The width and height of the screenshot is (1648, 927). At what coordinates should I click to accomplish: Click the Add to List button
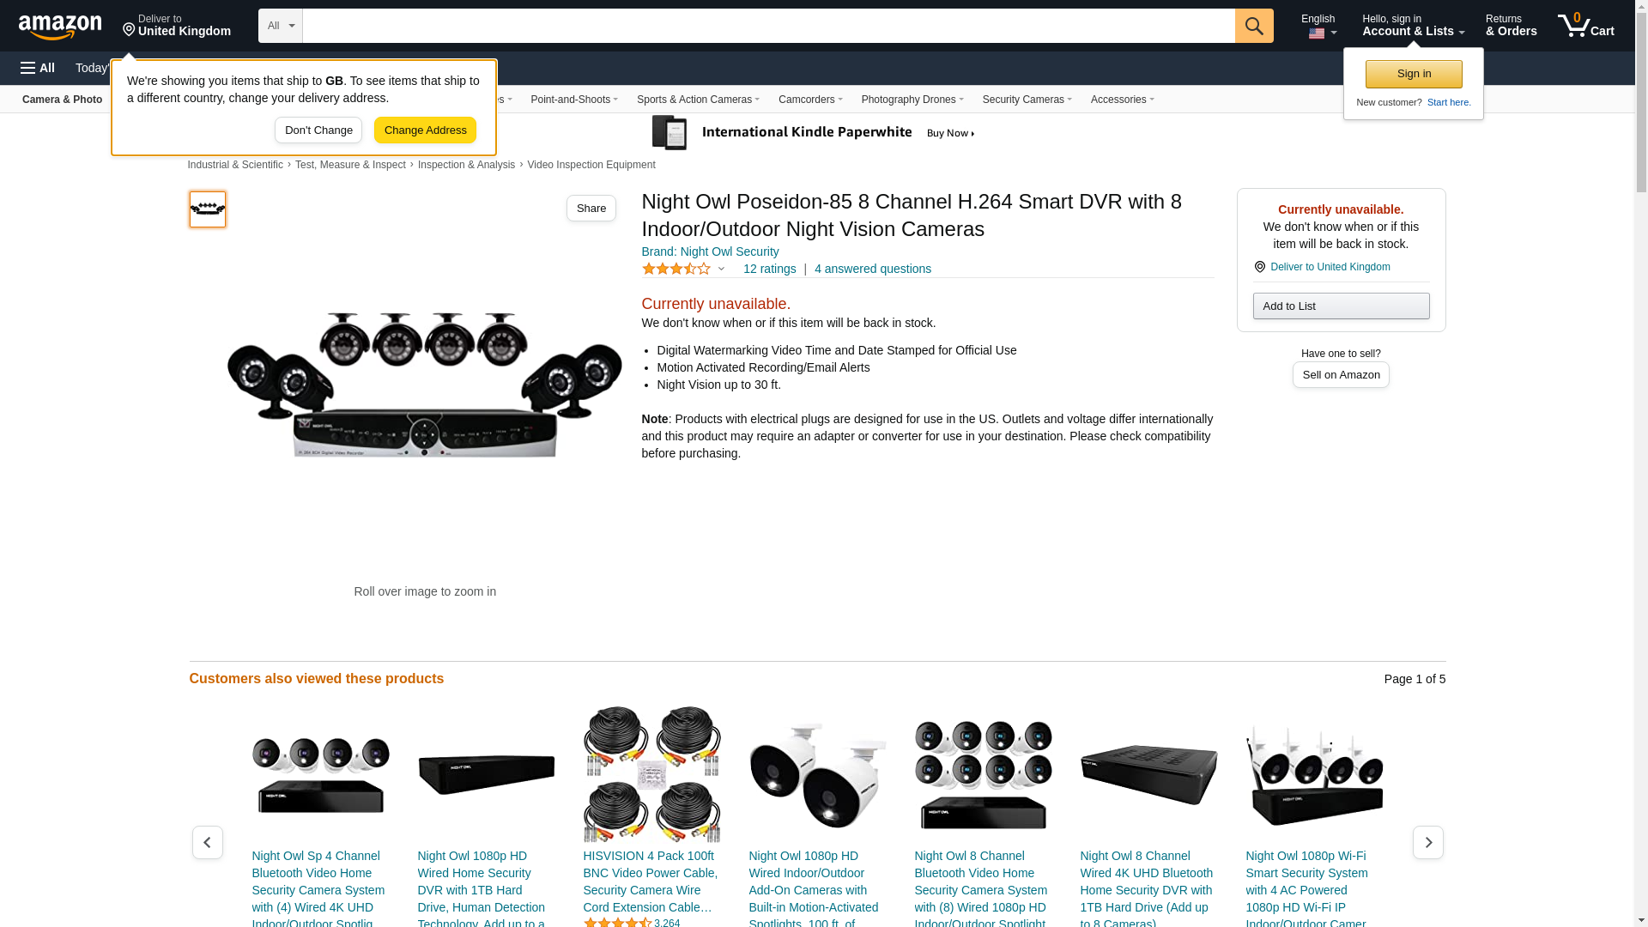pyautogui.click(x=1341, y=306)
